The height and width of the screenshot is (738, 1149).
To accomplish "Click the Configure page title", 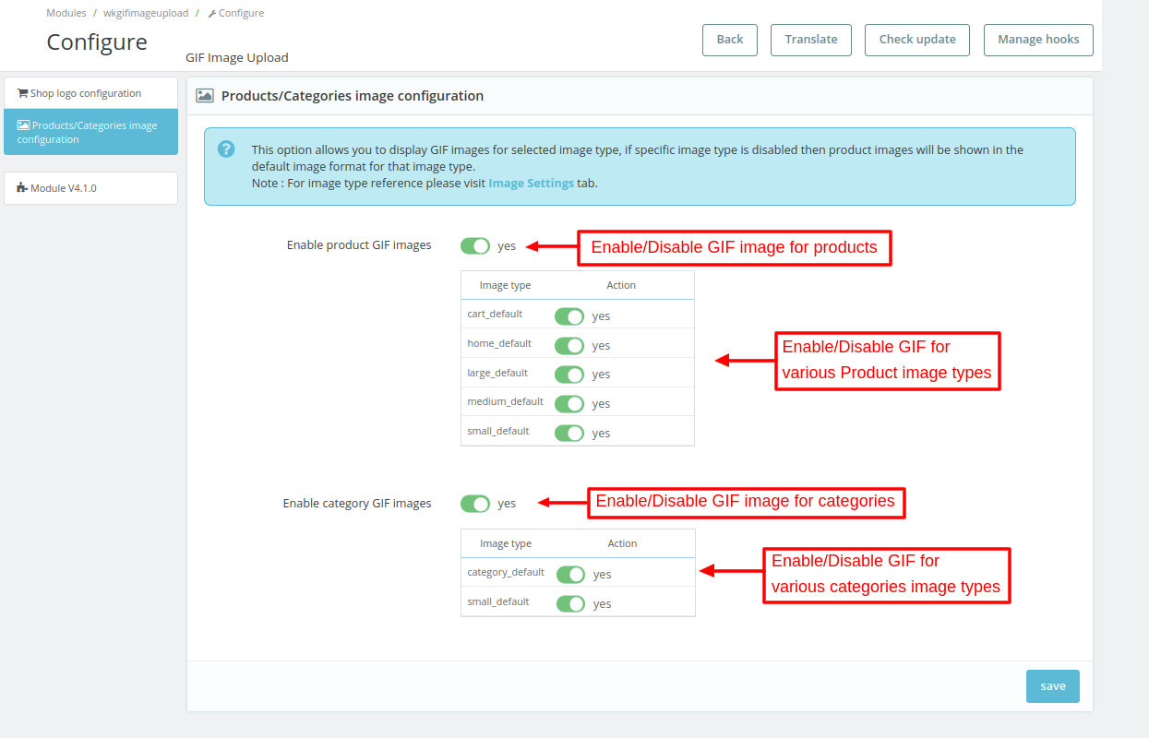I will tap(97, 42).
